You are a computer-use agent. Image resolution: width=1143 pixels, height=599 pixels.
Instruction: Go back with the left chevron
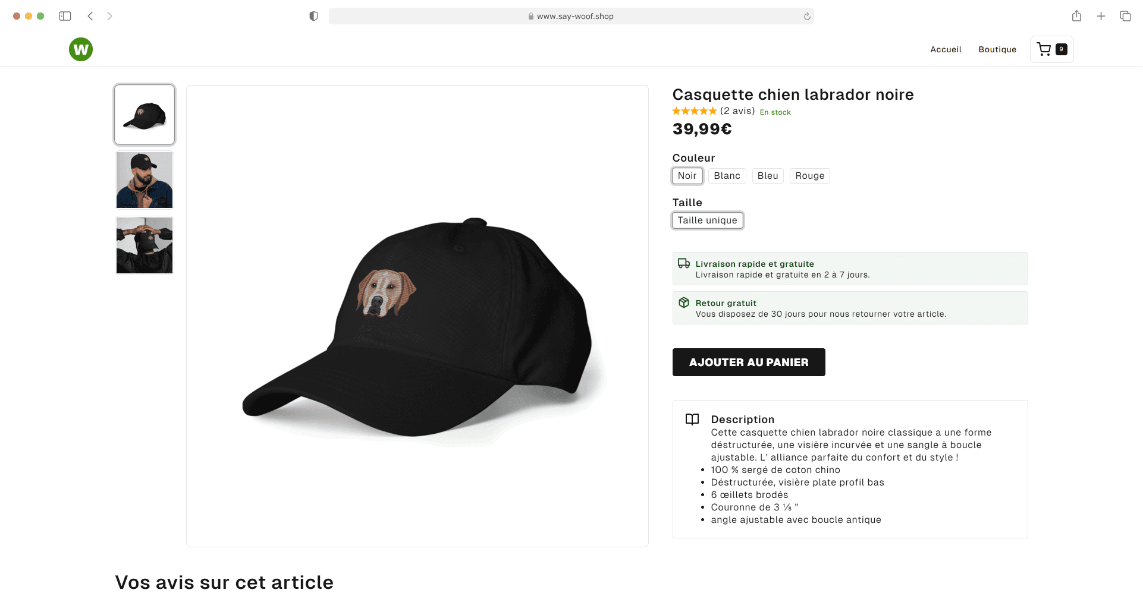click(x=90, y=16)
